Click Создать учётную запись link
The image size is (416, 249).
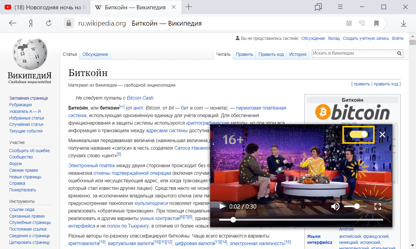click(366, 38)
